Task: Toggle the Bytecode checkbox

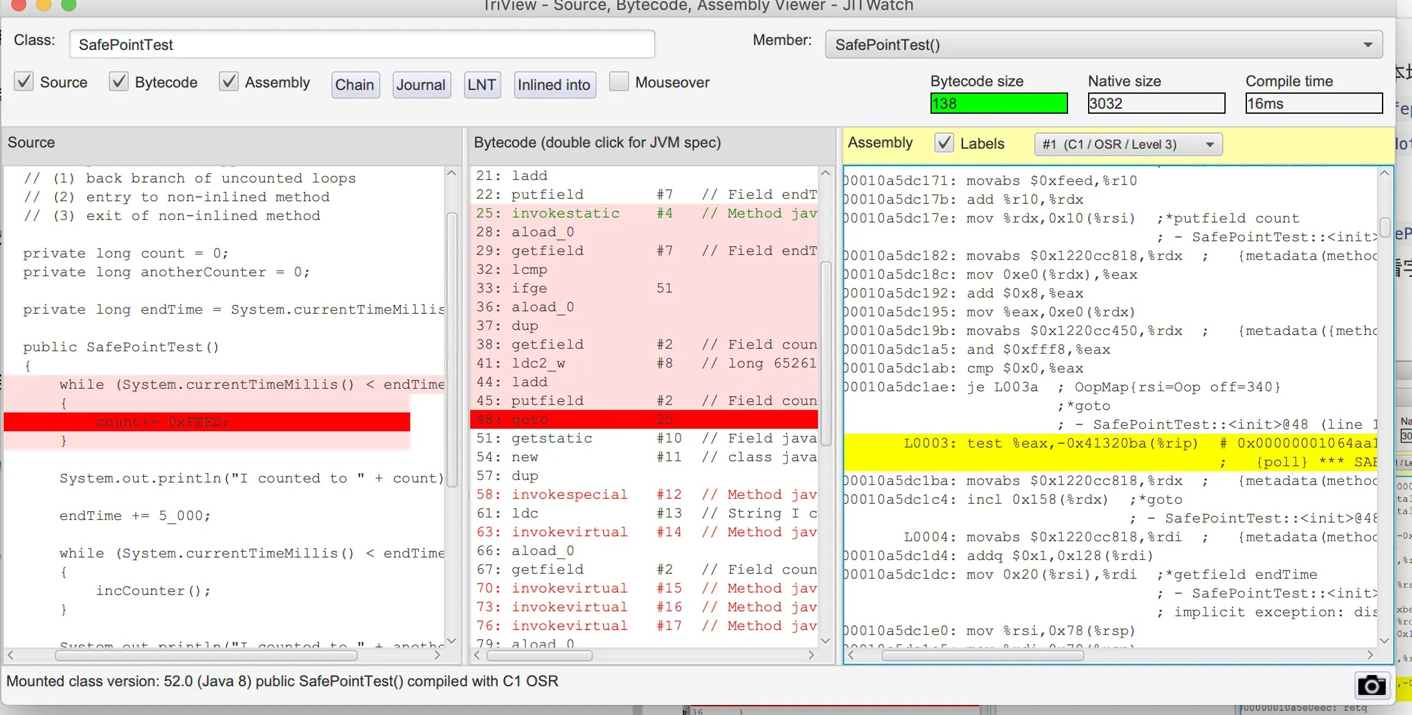Action: (119, 82)
